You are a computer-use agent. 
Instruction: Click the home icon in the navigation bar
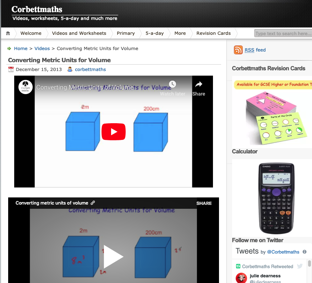[x=8, y=33]
